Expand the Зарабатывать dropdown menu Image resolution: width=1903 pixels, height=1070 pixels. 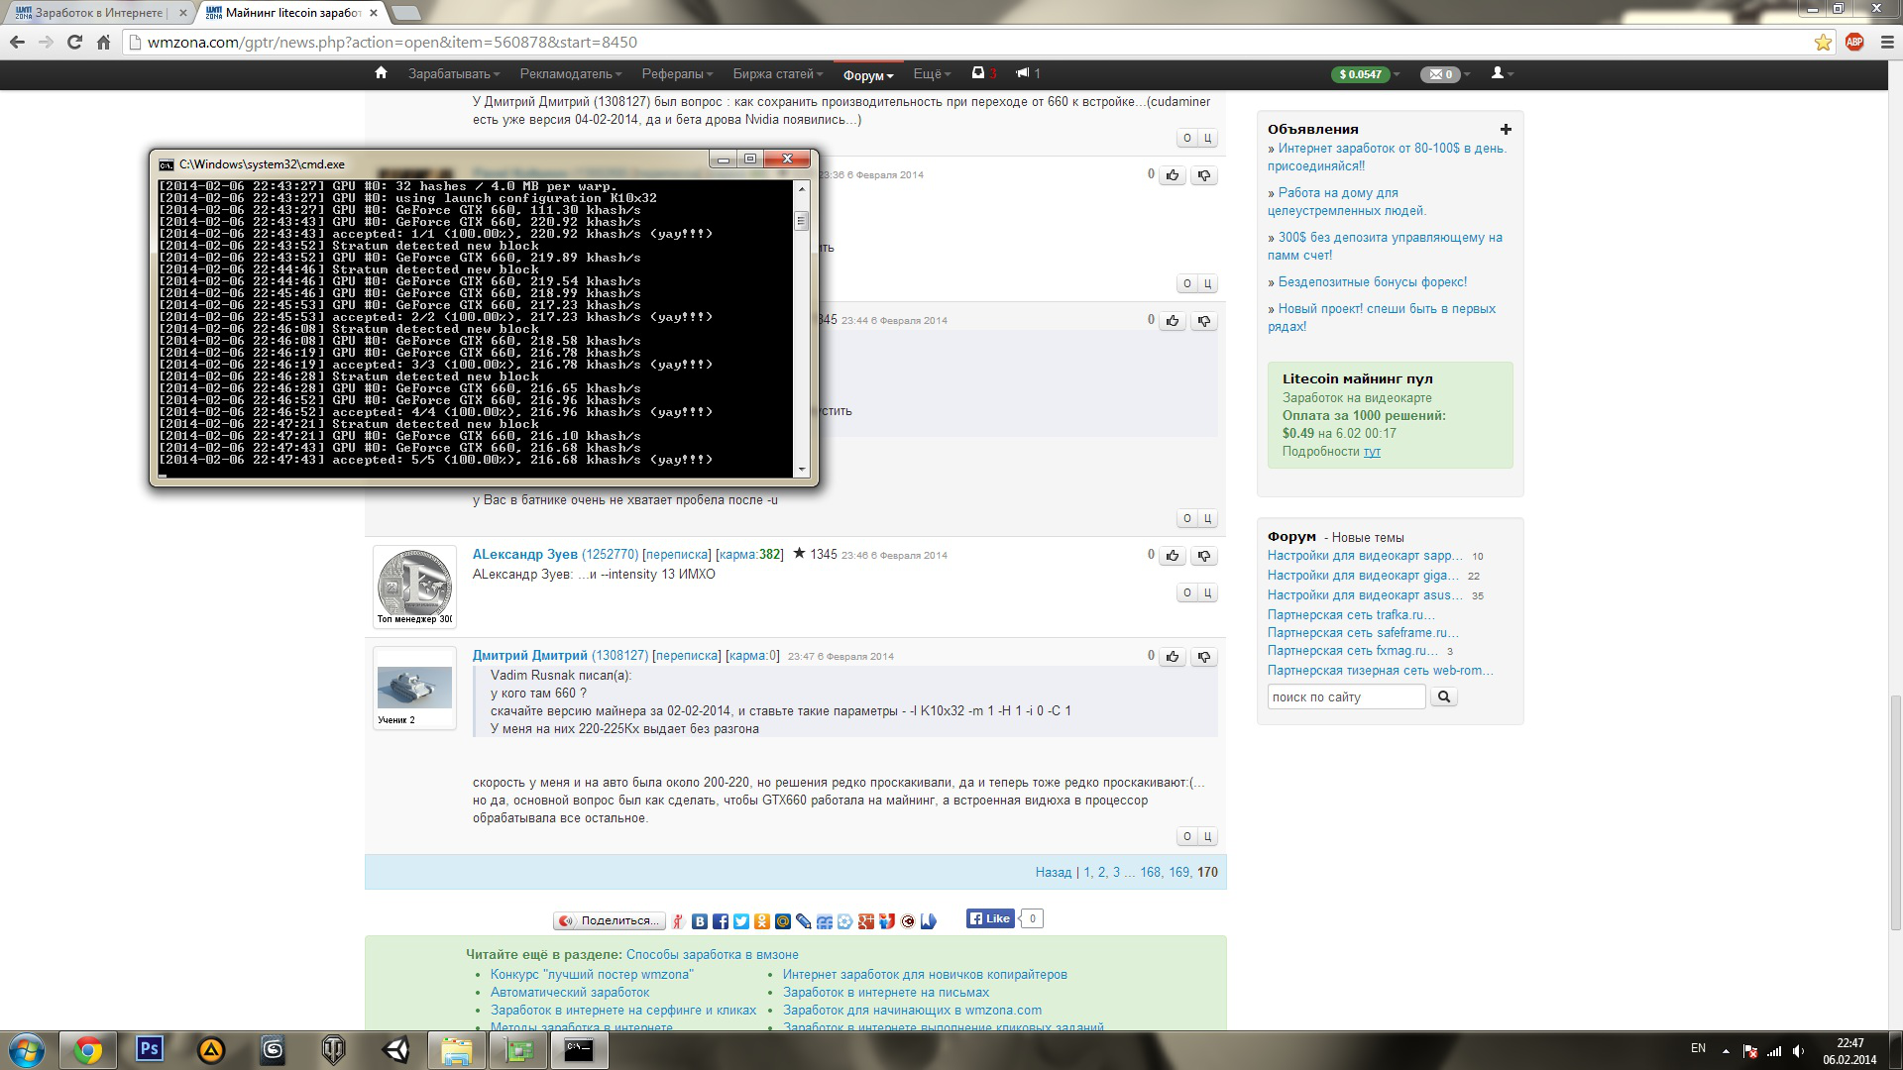[454, 74]
